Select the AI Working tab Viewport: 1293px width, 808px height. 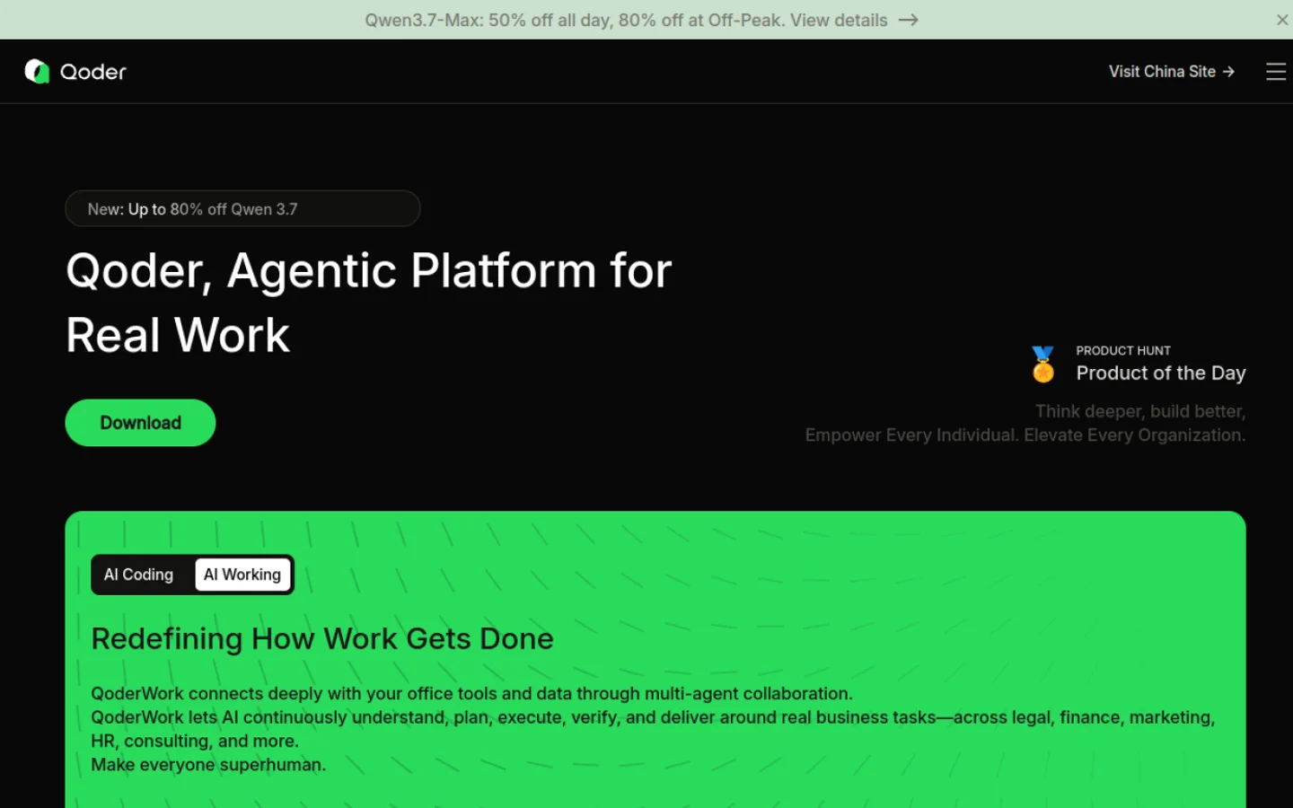click(242, 575)
